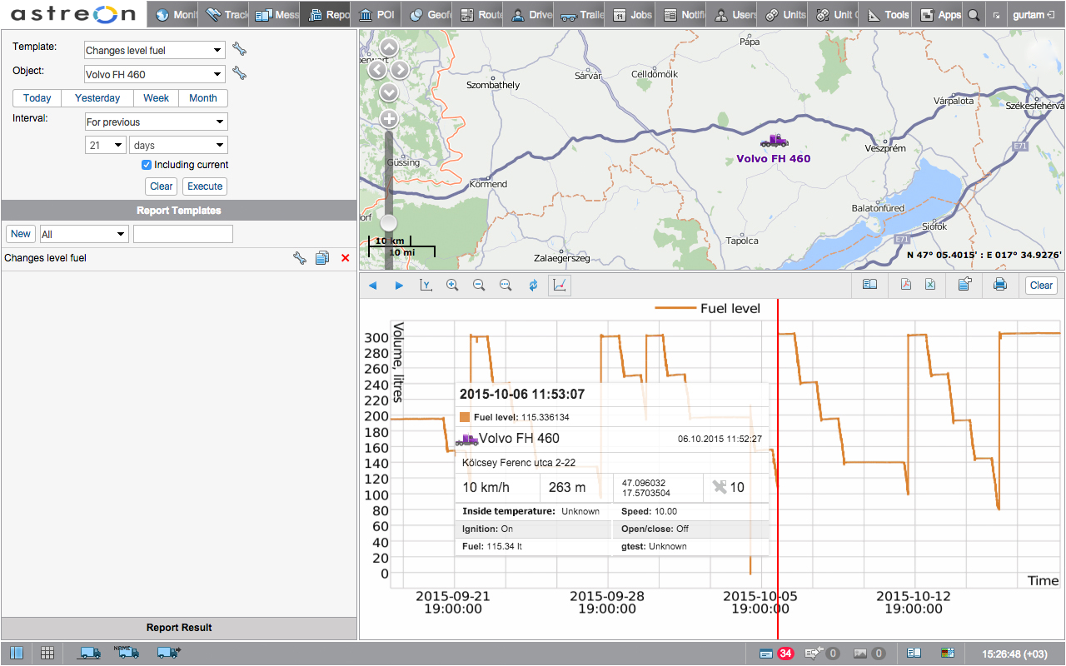
Task: Reset chart zoom with magnifier icon
Action: (506, 285)
